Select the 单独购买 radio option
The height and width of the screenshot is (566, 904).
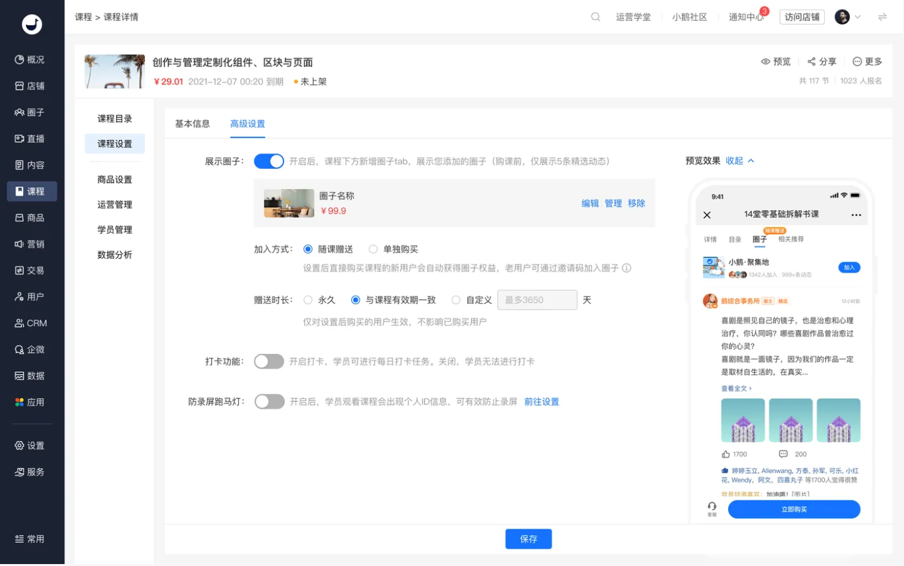[373, 249]
